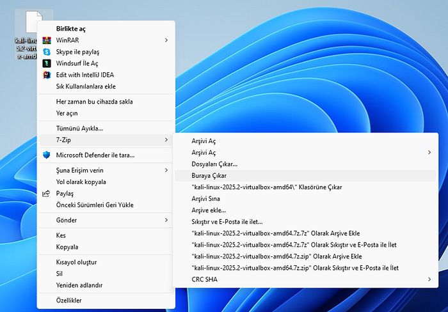The height and width of the screenshot is (312, 448).
Task: Select .7z.zip Olarak Sıkıştır ve E-Posta
Action: coord(305,268)
